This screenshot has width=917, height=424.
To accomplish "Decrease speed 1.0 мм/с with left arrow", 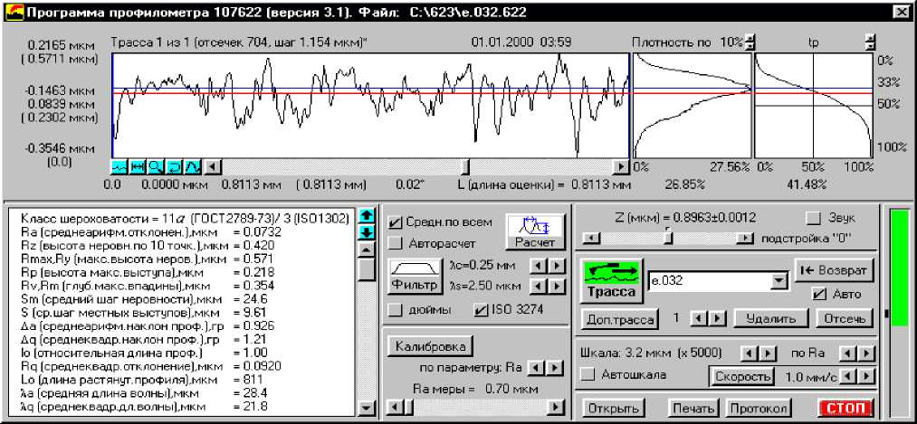I will [x=847, y=376].
